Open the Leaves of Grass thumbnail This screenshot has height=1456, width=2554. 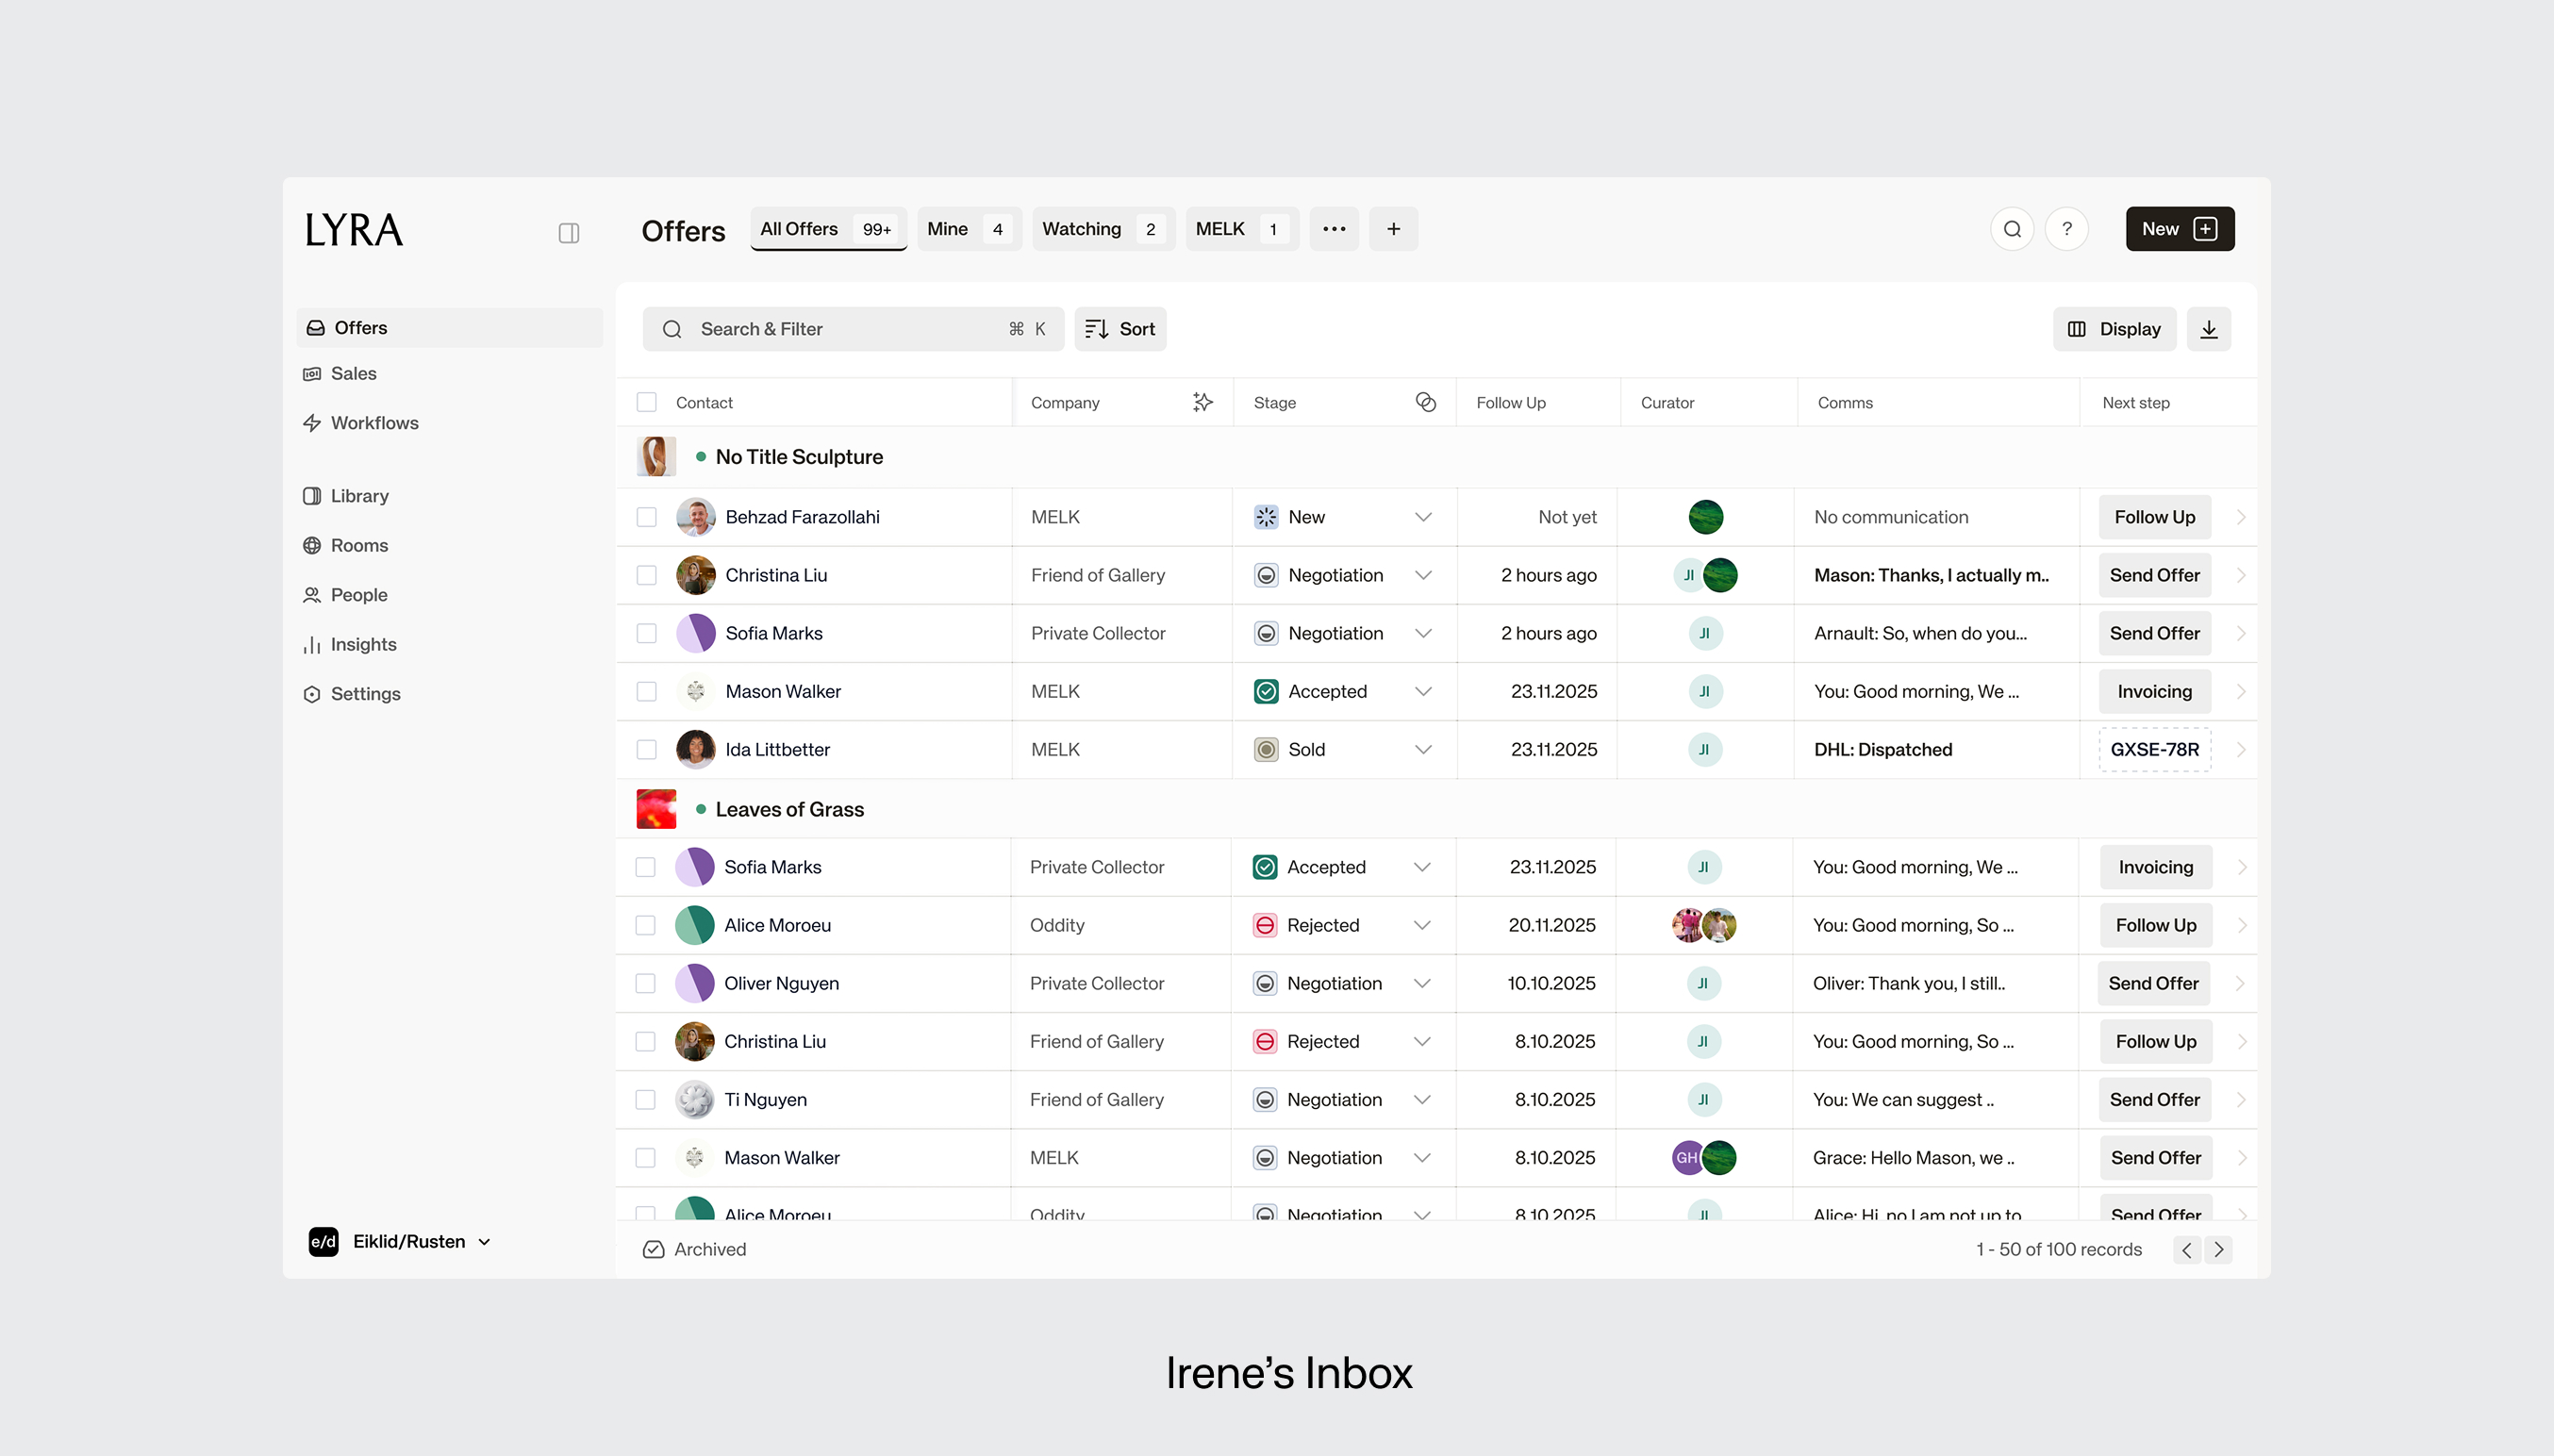tap(656, 809)
